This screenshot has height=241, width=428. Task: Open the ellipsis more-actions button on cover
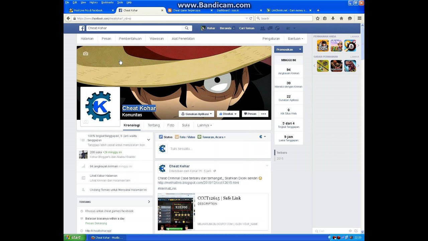(263, 114)
